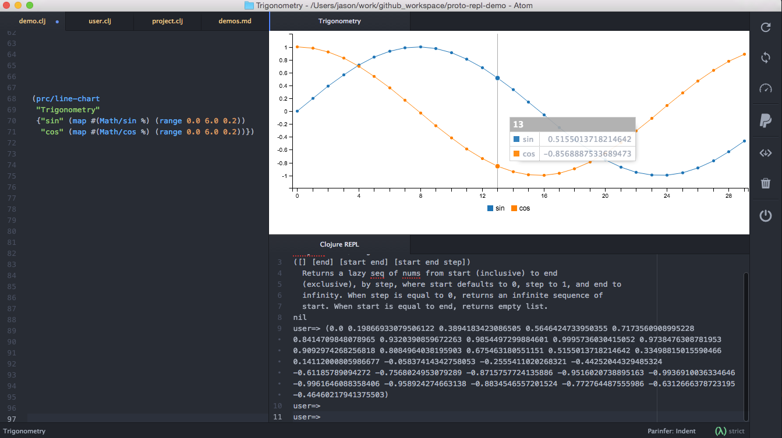
Task: Click x-axis label 24 on chart
Action: (667, 196)
